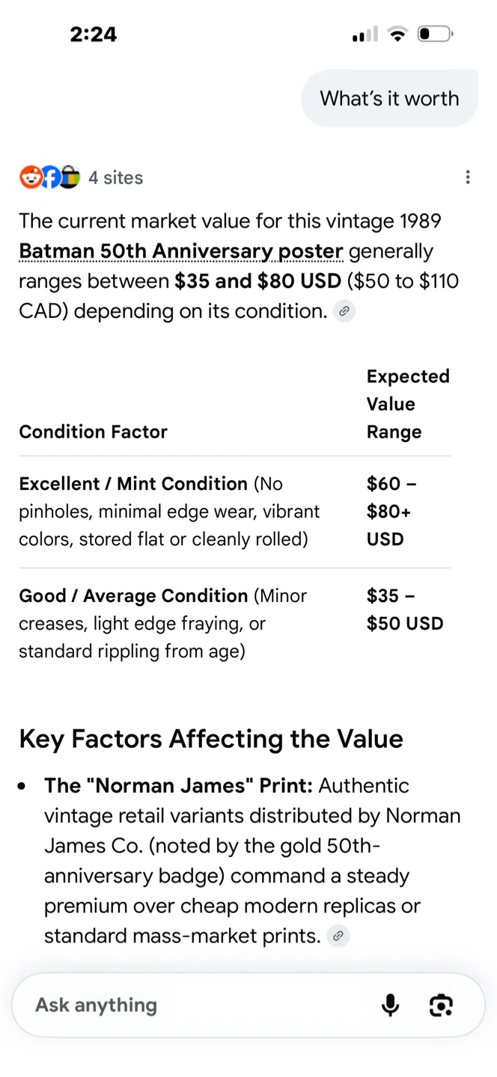497x1077 pixels.
Task: Tap the 'What's it worth' message bubble
Action: click(389, 99)
